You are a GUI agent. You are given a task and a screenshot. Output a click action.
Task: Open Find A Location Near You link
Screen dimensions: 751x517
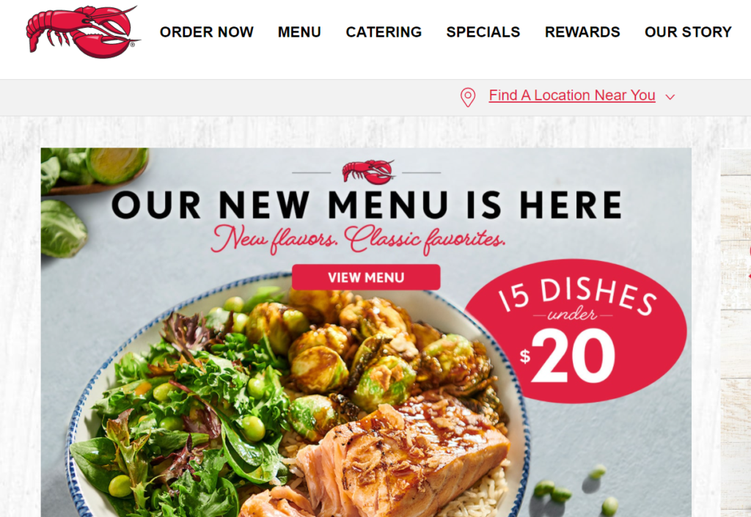tap(572, 95)
